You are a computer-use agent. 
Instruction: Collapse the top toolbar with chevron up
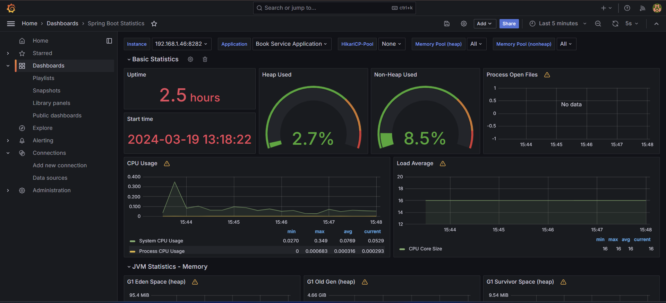click(656, 24)
